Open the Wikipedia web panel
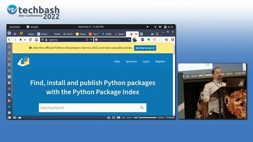Image resolution: width=253 pixels, height=142 pixels. point(9,77)
